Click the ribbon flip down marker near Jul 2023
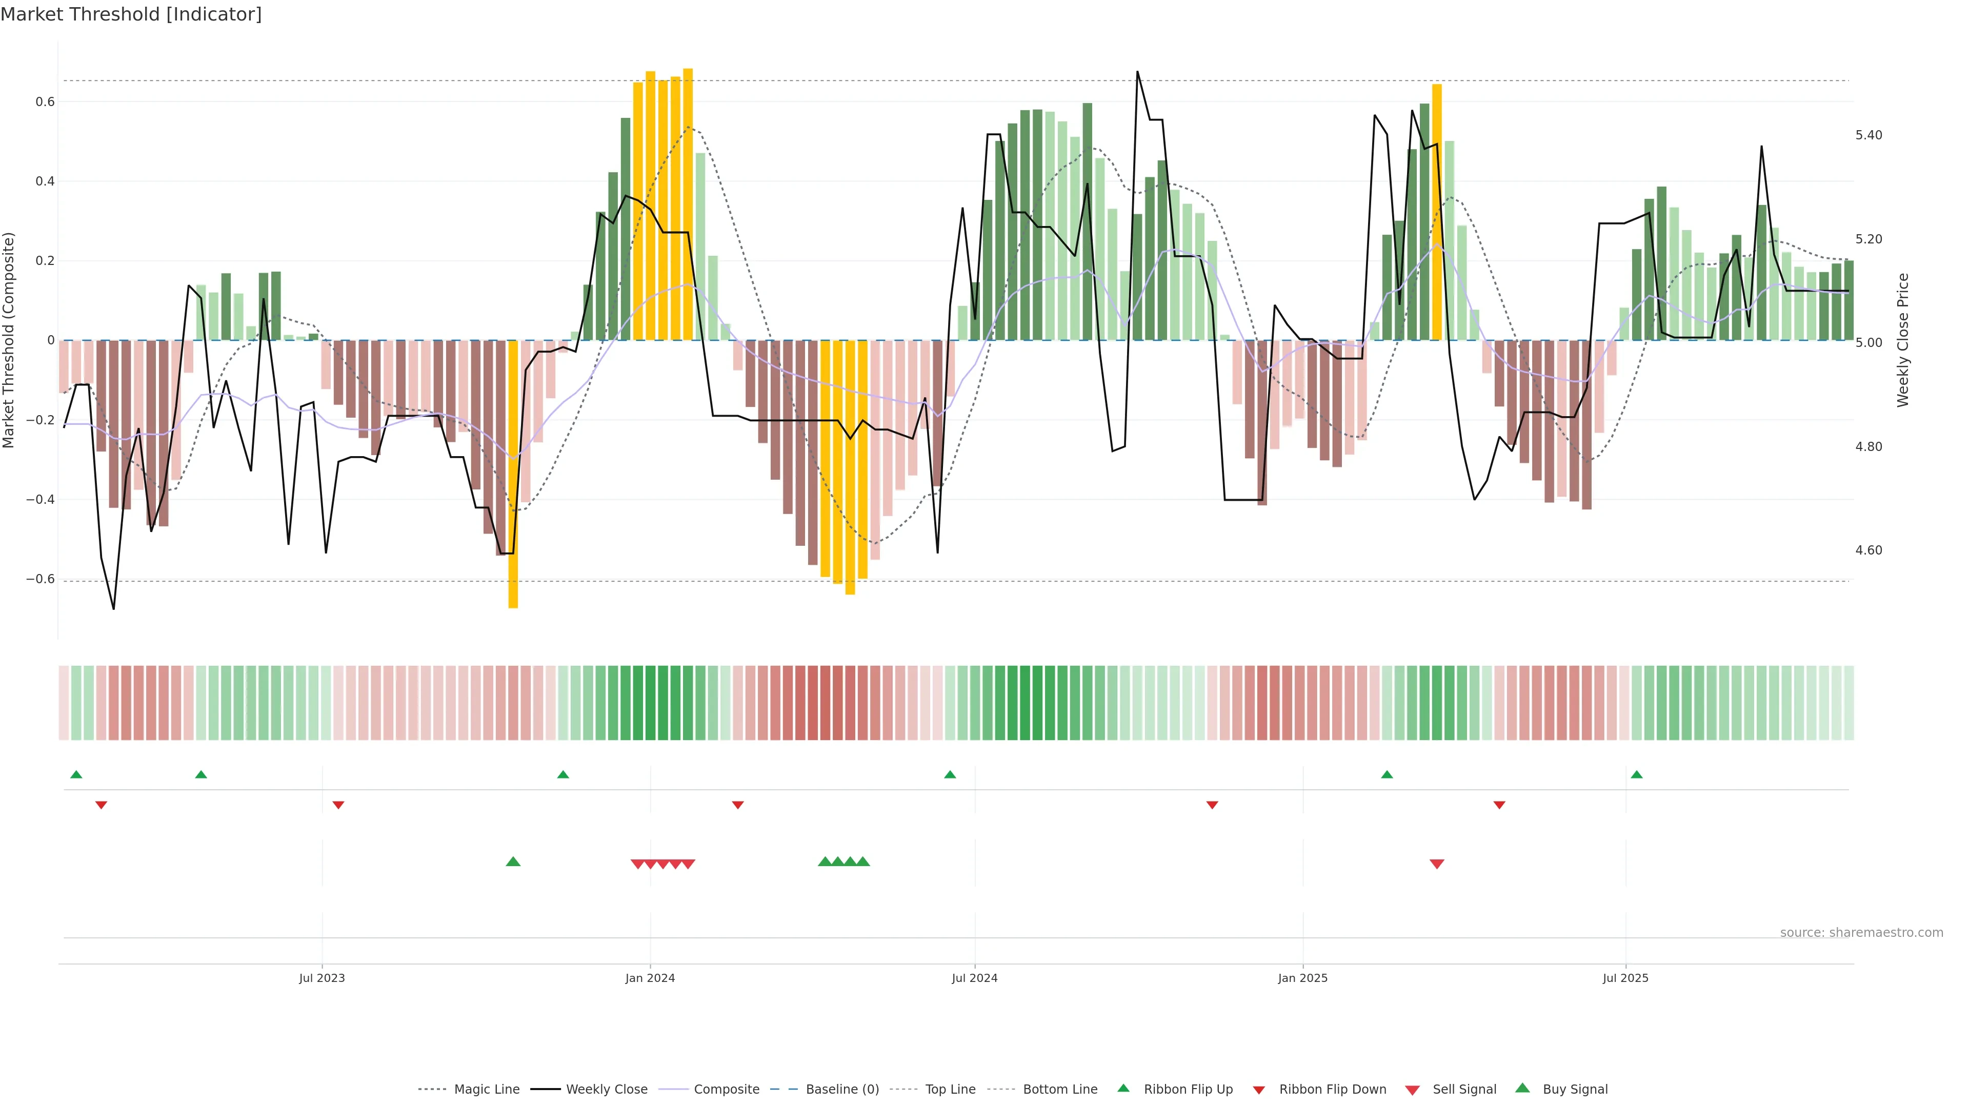Screen dimensions: 1969x1107 pyautogui.click(x=338, y=805)
